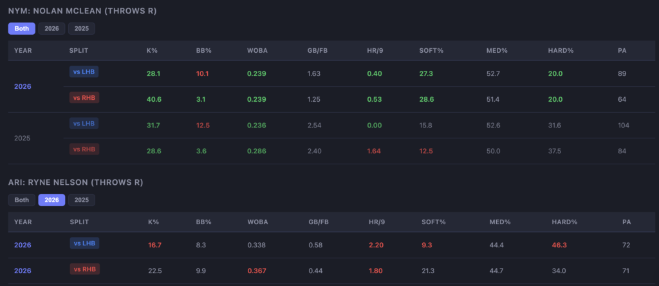The height and width of the screenshot is (286, 659).
Task: Click the red 1.64 HR/9 value
Action: 374,151
